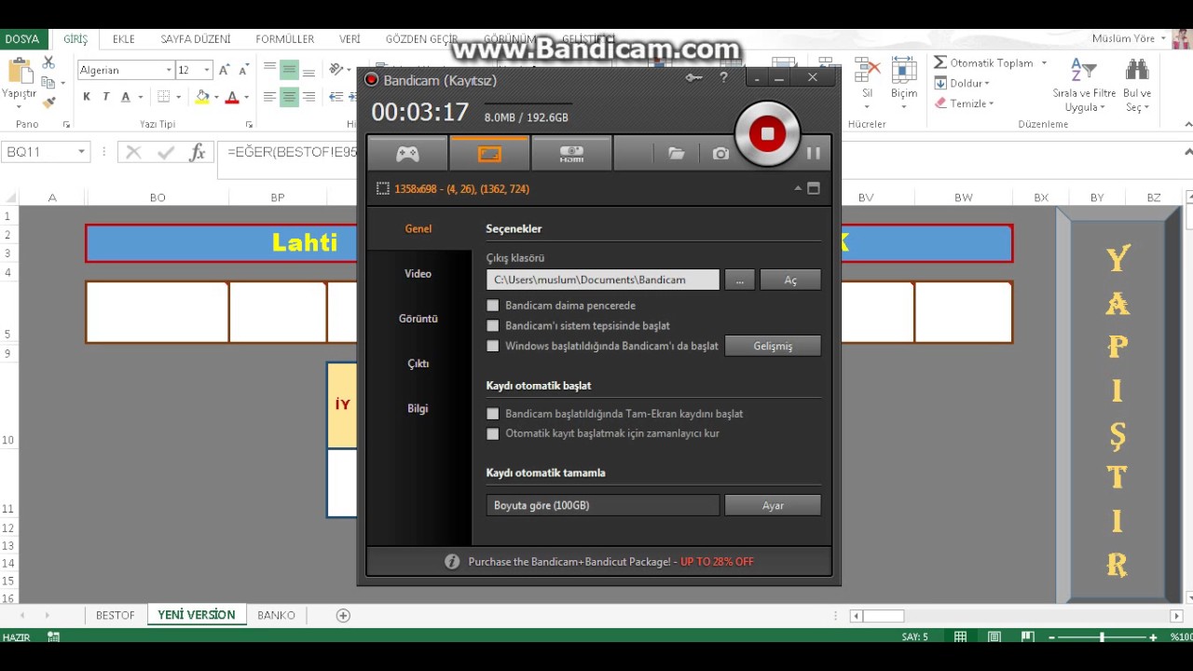This screenshot has height=671, width=1193.
Task: Click Yapıştır paste icon
Action: point(19,73)
